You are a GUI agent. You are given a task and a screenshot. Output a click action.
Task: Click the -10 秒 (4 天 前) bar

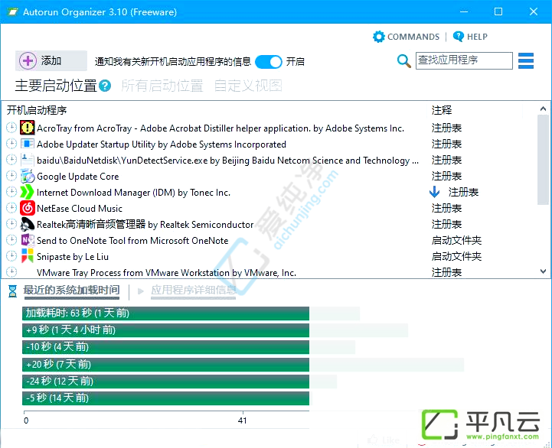point(165,347)
